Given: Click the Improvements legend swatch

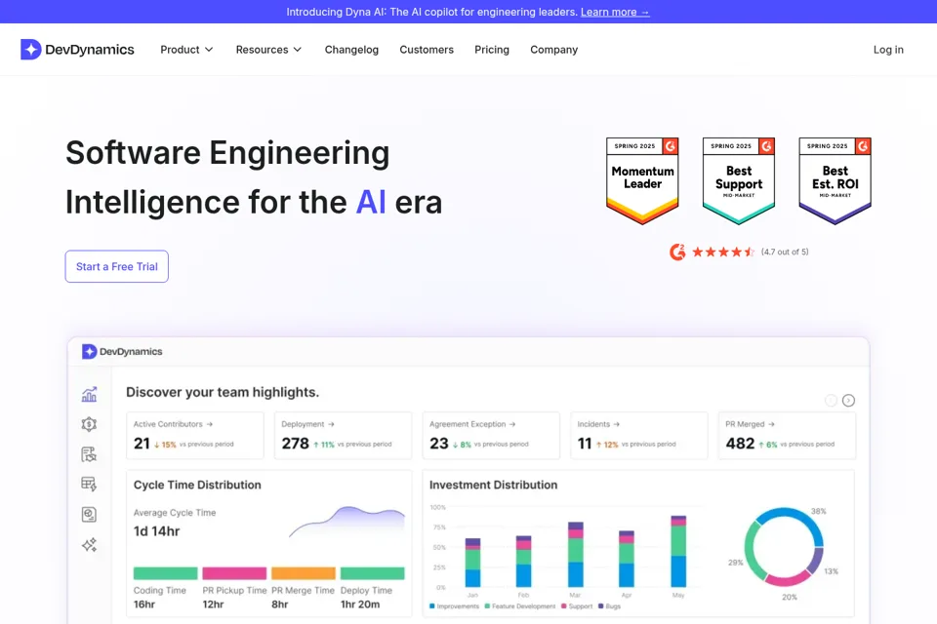Looking at the screenshot, I should click(x=432, y=606).
